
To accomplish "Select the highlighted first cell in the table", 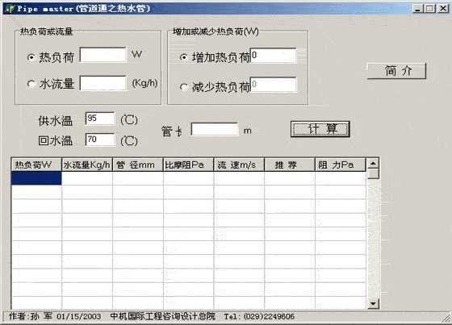I will (x=36, y=178).
